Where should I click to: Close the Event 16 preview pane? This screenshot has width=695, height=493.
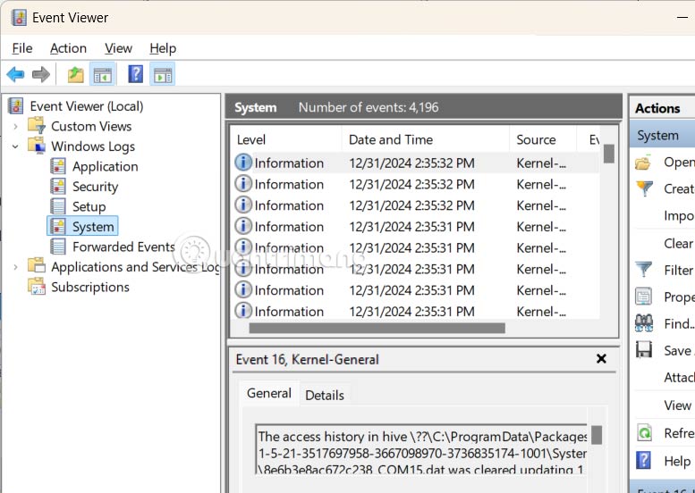click(x=601, y=358)
